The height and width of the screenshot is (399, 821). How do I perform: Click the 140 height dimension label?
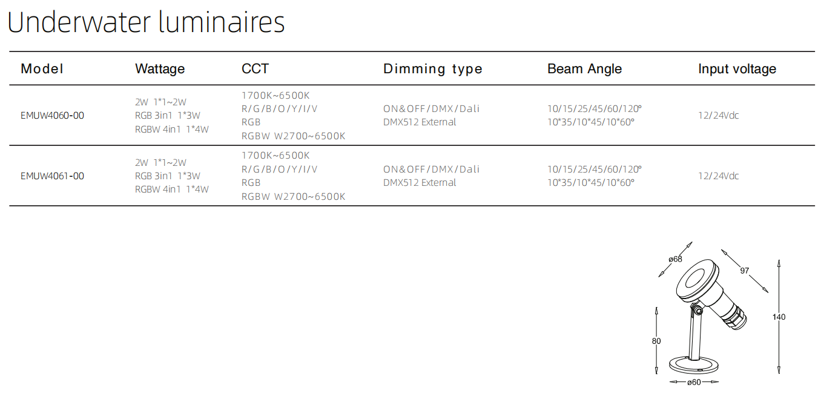779,317
